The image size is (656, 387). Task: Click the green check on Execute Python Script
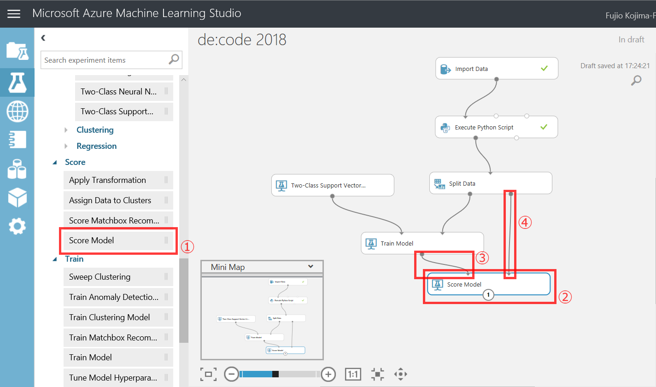pos(544,127)
